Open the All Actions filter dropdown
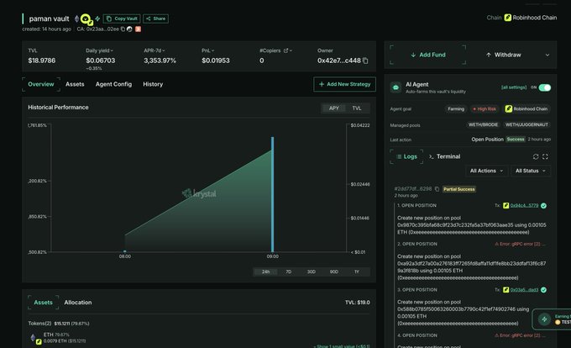 pyautogui.click(x=486, y=171)
